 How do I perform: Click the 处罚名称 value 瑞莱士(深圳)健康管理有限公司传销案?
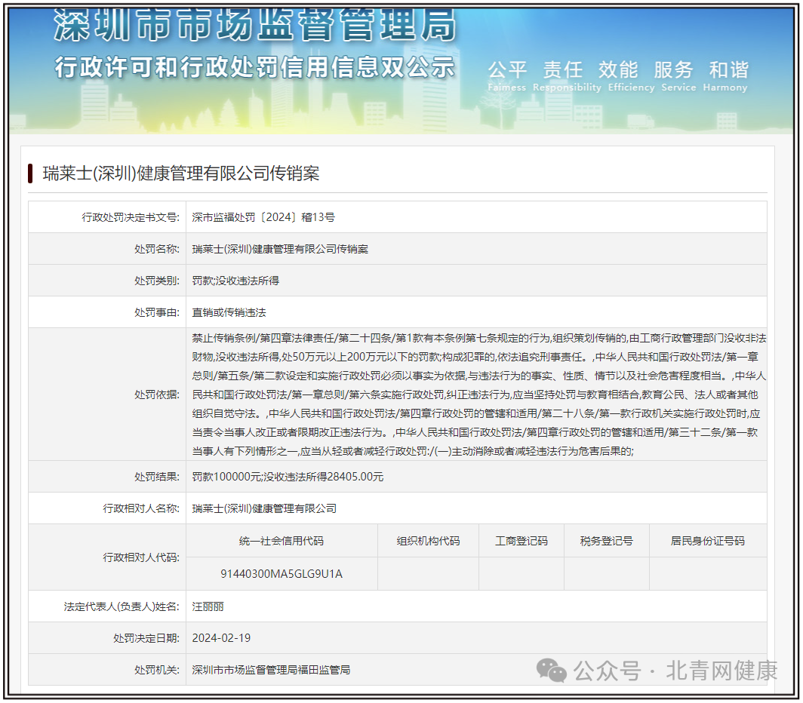click(280, 249)
